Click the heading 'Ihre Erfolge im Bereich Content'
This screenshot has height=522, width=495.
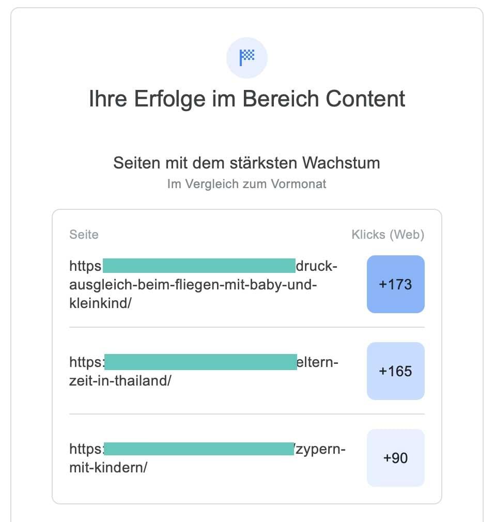click(247, 99)
